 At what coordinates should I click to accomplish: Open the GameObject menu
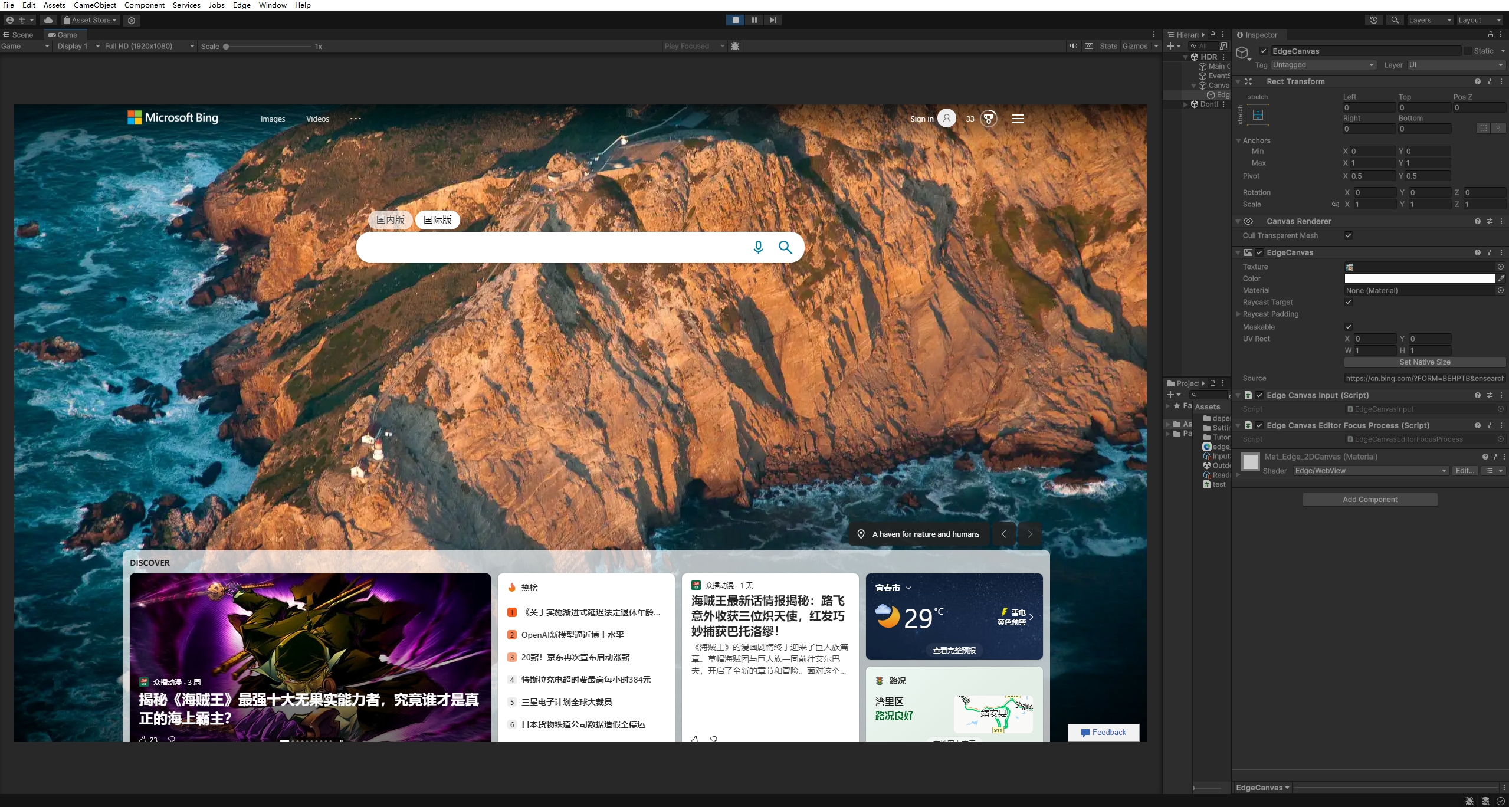[94, 5]
